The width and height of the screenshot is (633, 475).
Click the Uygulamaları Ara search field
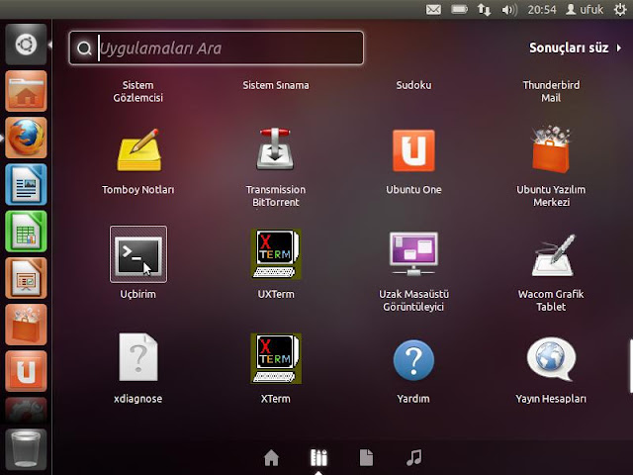coord(217,48)
